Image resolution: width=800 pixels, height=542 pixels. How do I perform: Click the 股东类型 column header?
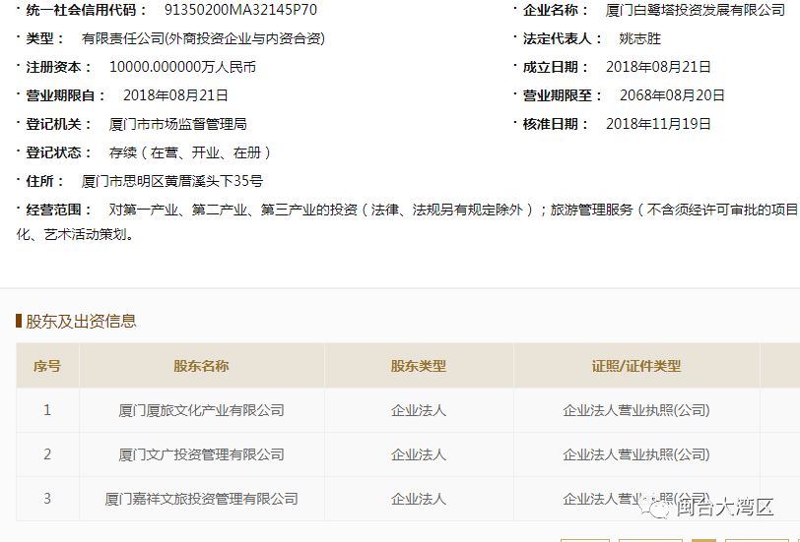(419, 366)
